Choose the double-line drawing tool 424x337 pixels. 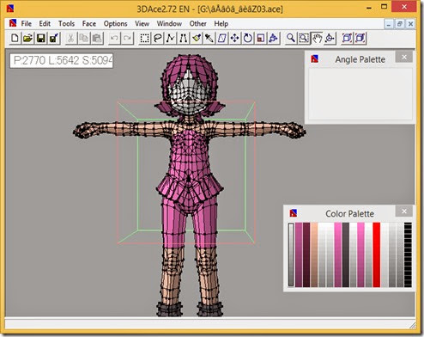[183, 38]
